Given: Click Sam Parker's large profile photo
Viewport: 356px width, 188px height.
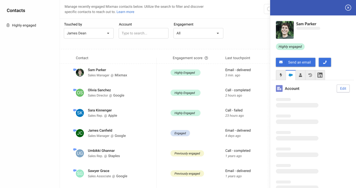Looking at the screenshot, I should coord(285,30).
